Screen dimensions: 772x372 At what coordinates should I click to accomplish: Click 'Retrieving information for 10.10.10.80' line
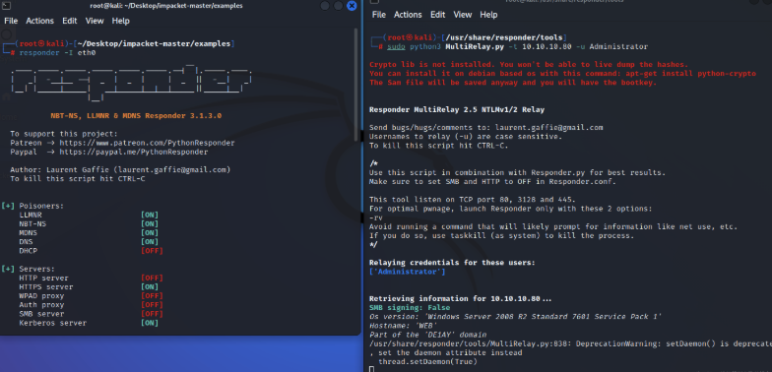click(x=461, y=299)
